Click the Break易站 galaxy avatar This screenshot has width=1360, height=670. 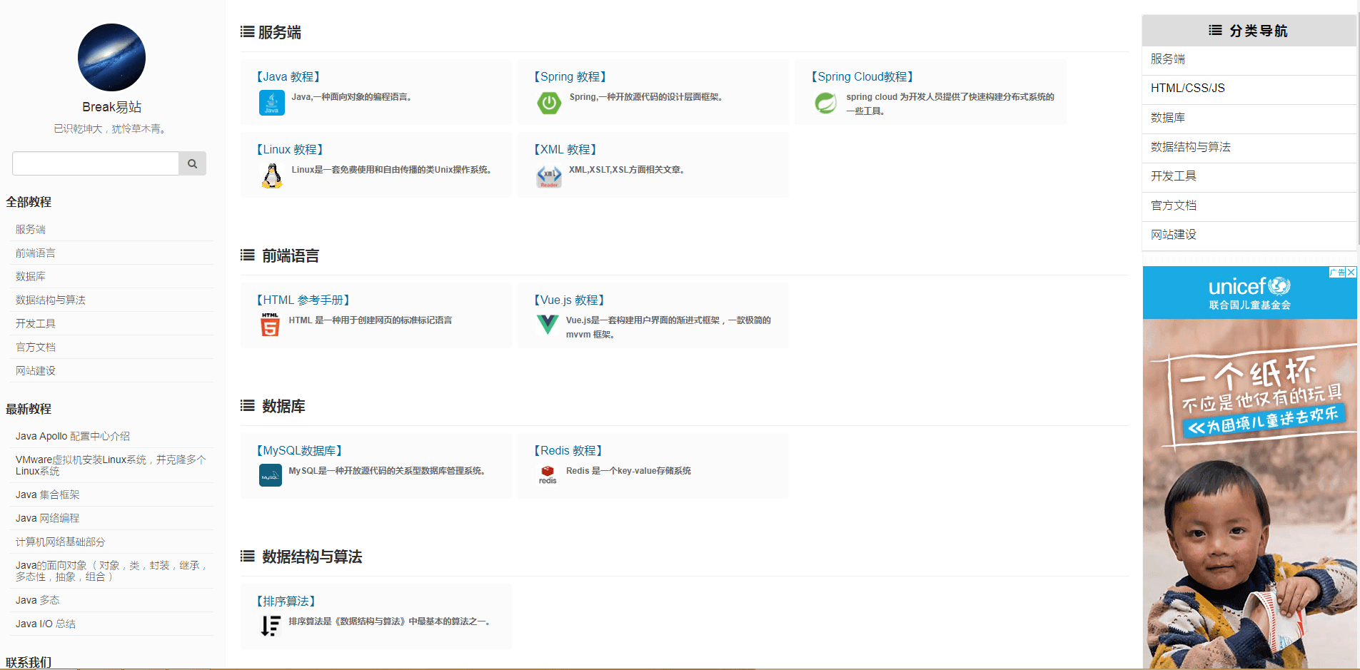coord(111,57)
